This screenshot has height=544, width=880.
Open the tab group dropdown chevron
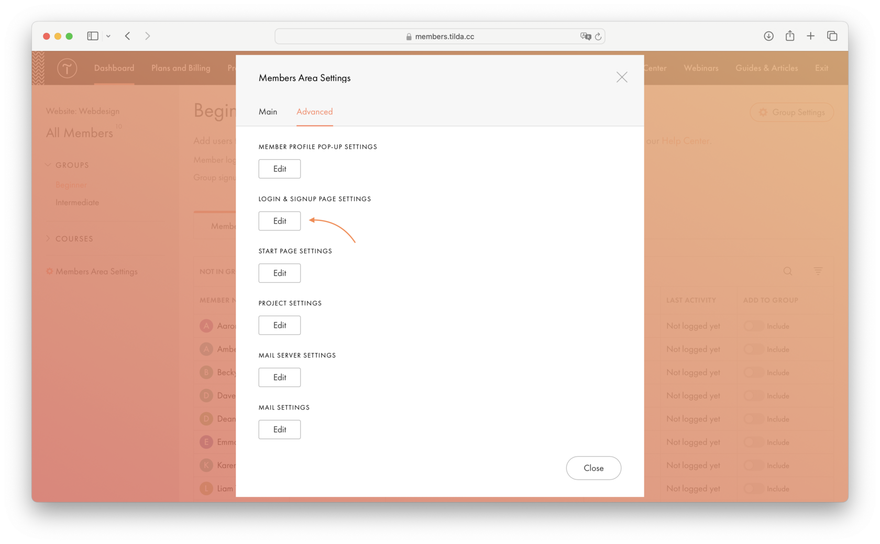(108, 36)
